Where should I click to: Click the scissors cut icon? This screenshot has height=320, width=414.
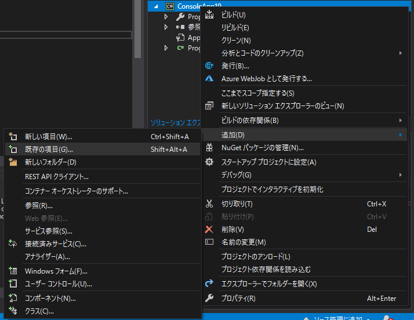click(209, 203)
